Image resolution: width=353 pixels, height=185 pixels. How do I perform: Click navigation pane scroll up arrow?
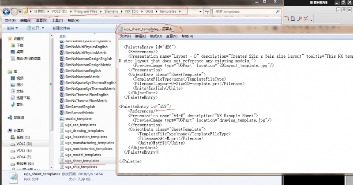51,36
